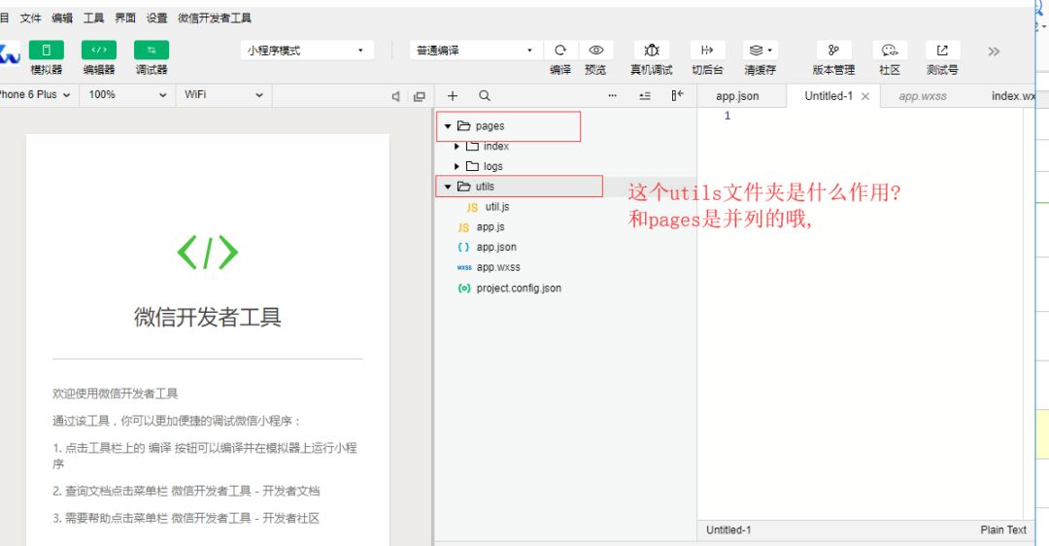
Task: Open the iPhone 6 Plus device dropdown
Action: 35,95
